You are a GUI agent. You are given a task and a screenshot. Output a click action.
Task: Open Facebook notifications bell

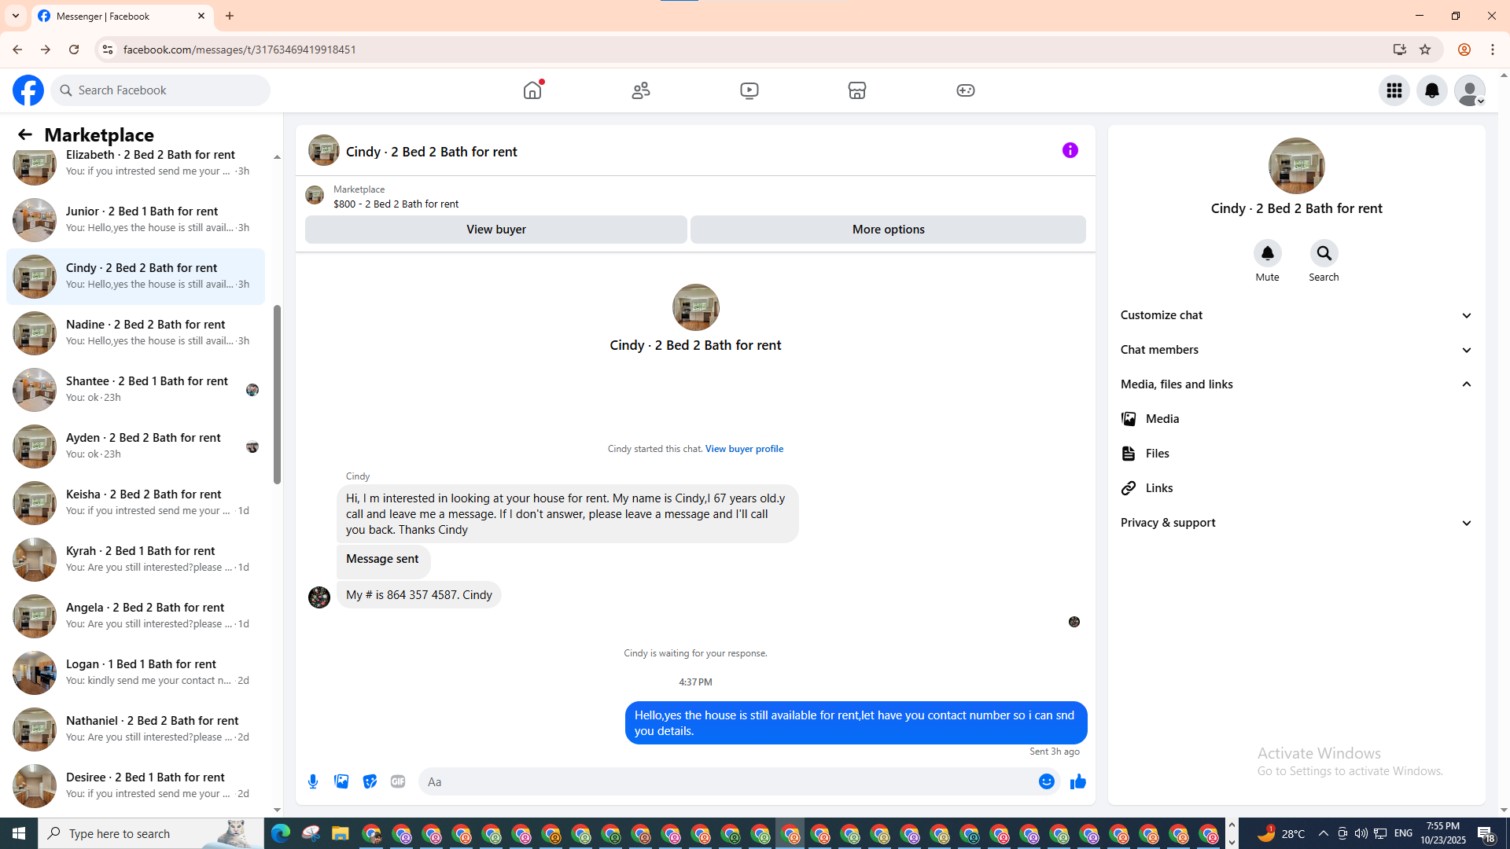coord(1431,90)
